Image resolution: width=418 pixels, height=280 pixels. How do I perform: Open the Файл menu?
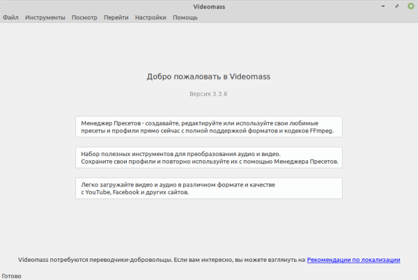click(10, 17)
